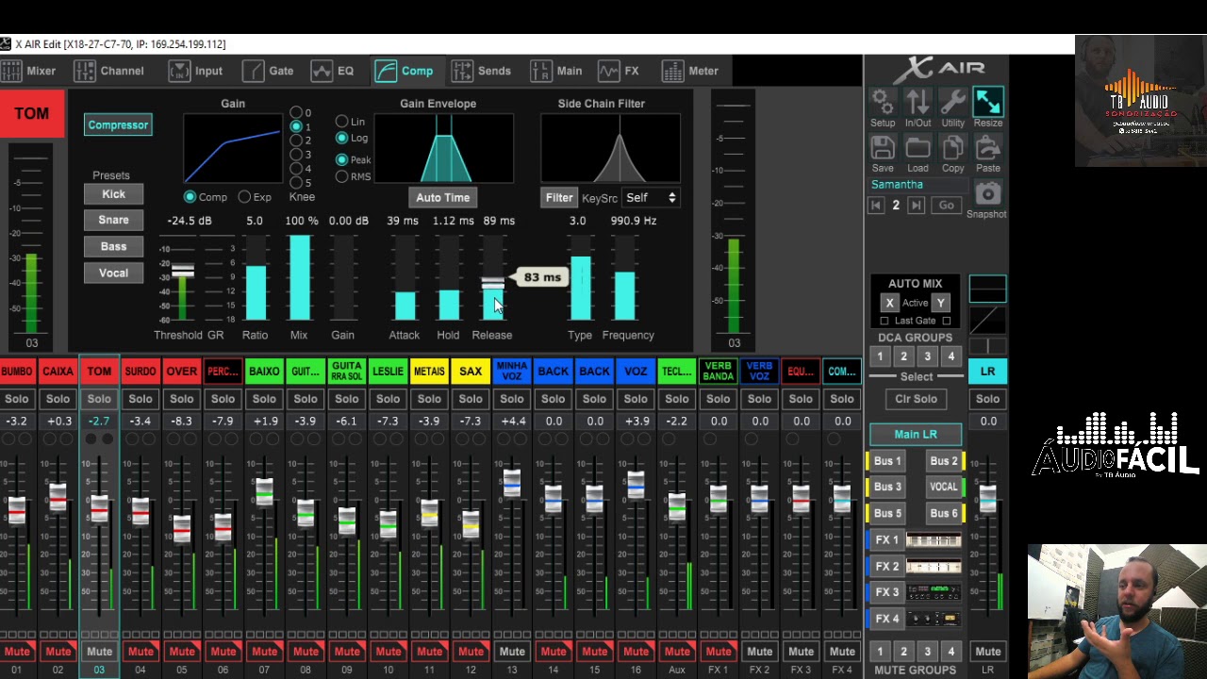Open the FX tab
This screenshot has height=679, width=1207.
click(619, 71)
